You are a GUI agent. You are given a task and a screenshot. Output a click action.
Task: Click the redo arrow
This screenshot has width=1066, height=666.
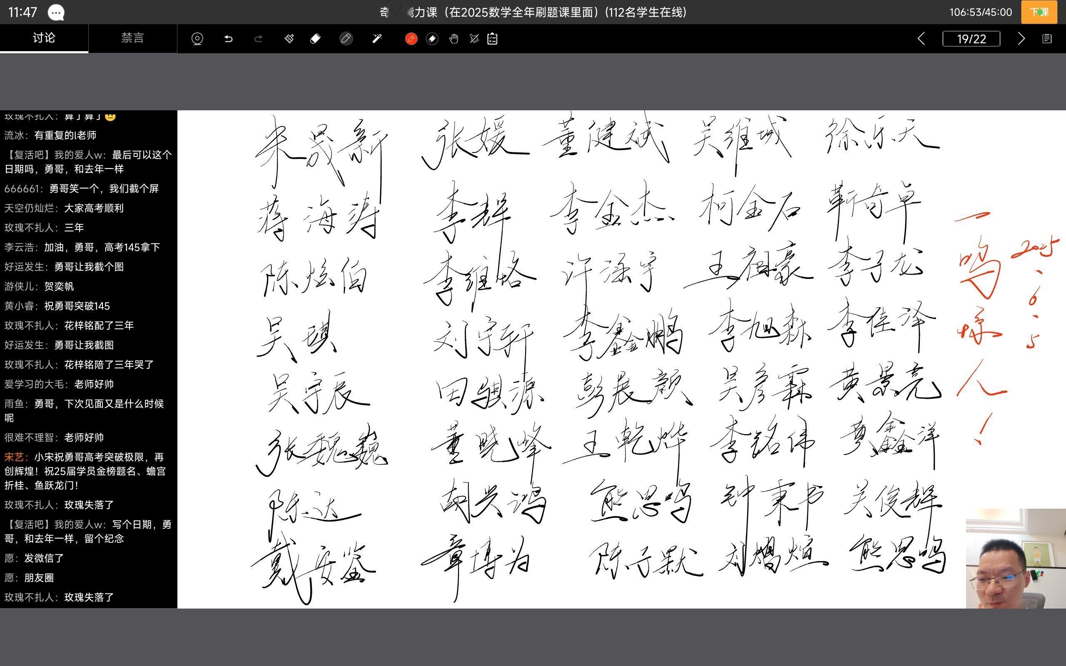(x=259, y=39)
